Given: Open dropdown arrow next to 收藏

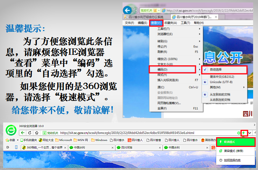Looking at the screenshot, I should [17, 140].
